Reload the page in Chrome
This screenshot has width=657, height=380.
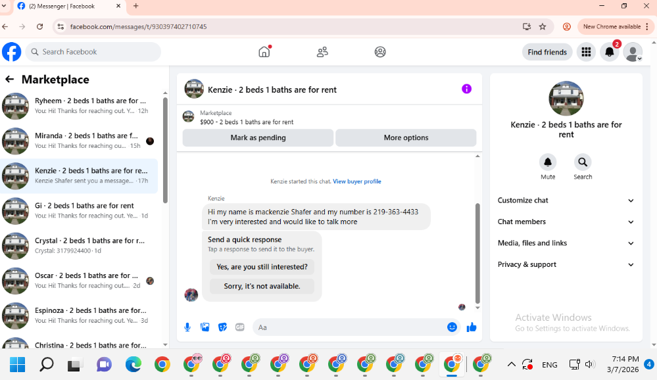40,26
